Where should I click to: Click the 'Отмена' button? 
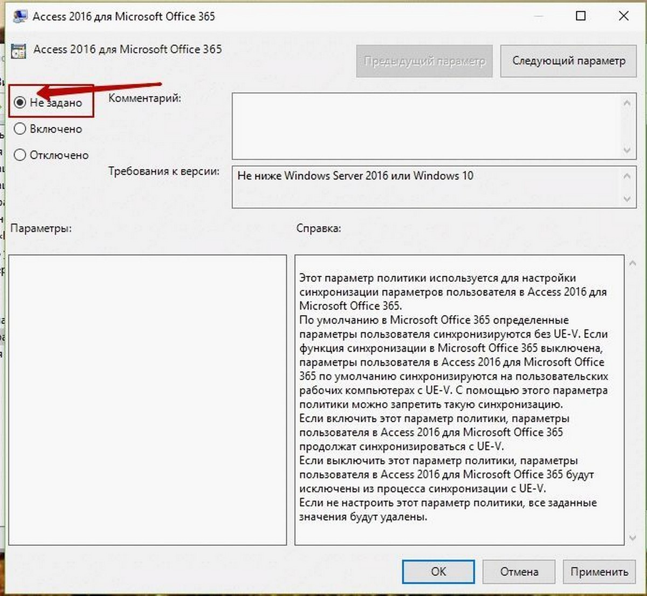click(x=519, y=572)
